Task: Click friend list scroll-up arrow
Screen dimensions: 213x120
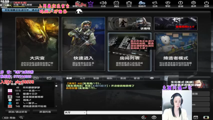Action: tap(56, 83)
